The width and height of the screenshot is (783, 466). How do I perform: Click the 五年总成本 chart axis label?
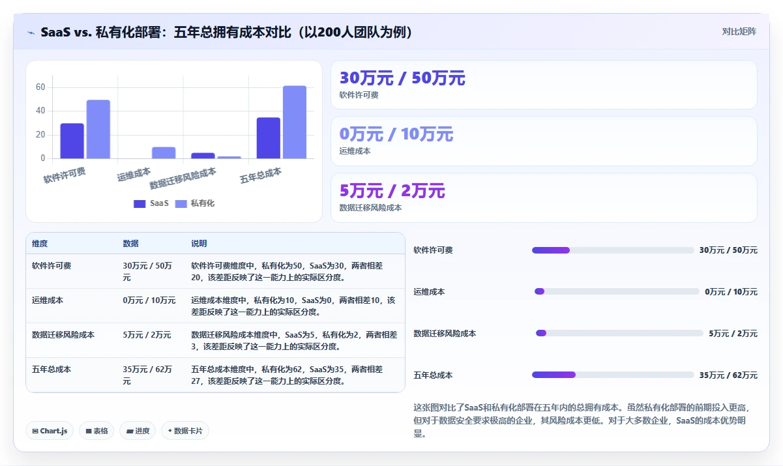point(261,175)
